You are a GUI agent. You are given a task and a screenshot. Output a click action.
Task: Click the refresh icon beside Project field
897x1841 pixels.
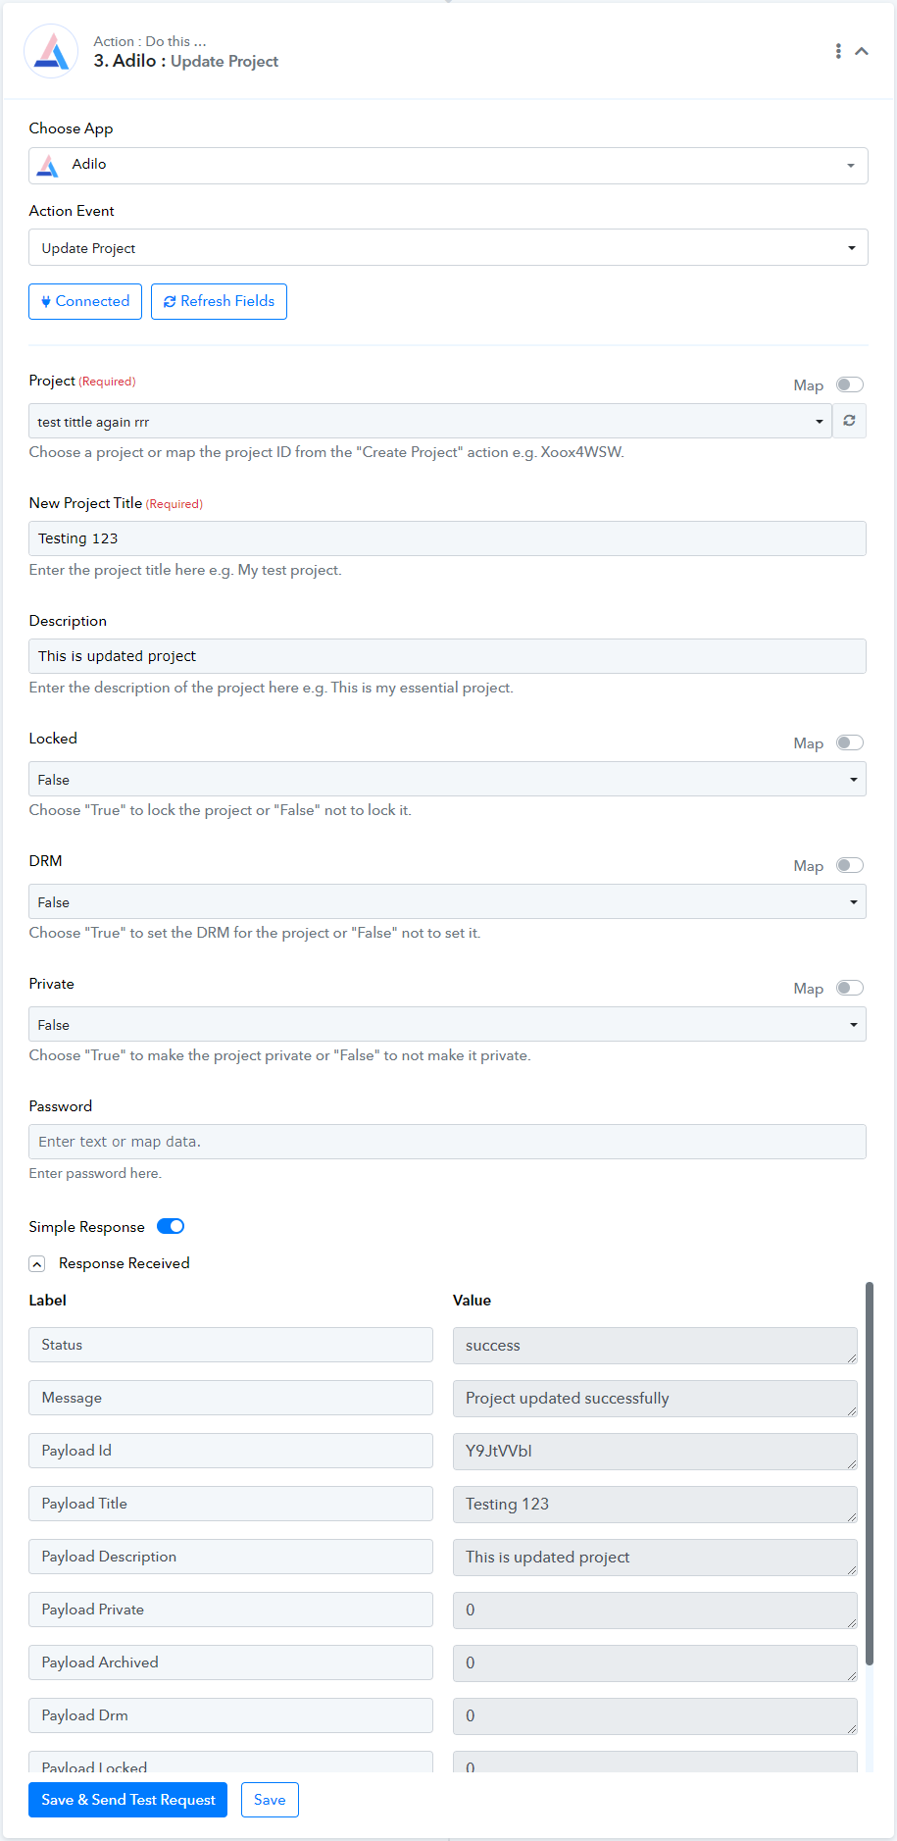coord(849,421)
